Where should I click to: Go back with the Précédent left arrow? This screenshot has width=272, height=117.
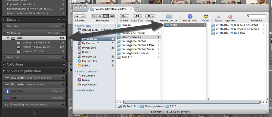[x=77, y=16]
